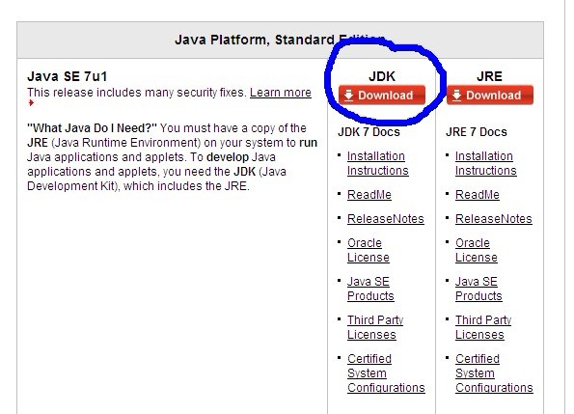Open the Learn more link

(x=281, y=93)
